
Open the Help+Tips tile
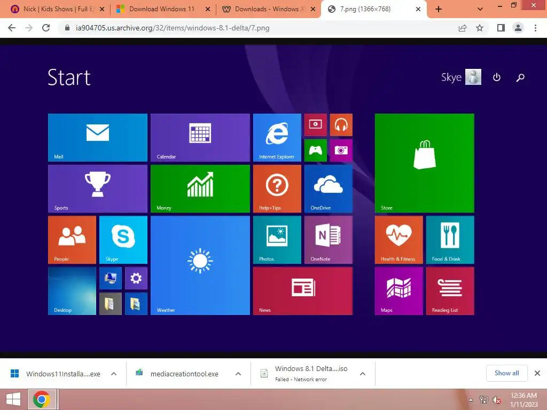tap(277, 189)
